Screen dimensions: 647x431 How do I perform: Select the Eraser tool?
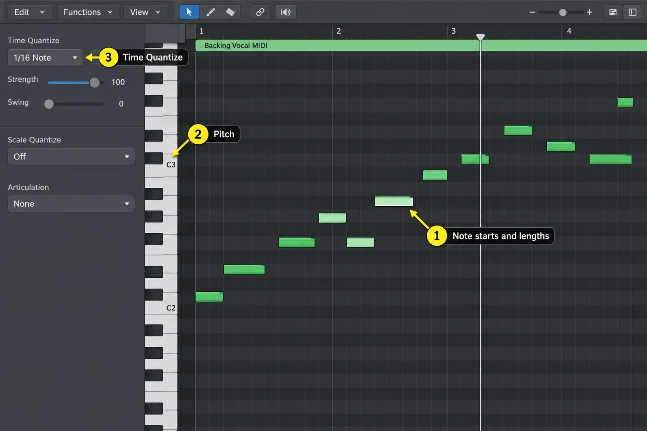pyautogui.click(x=230, y=12)
